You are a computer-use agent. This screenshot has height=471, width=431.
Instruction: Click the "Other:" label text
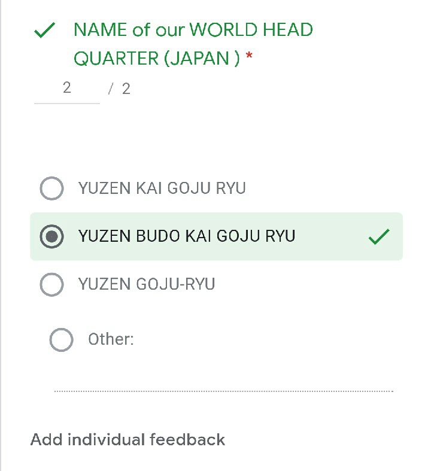pyautogui.click(x=111, y=340)
